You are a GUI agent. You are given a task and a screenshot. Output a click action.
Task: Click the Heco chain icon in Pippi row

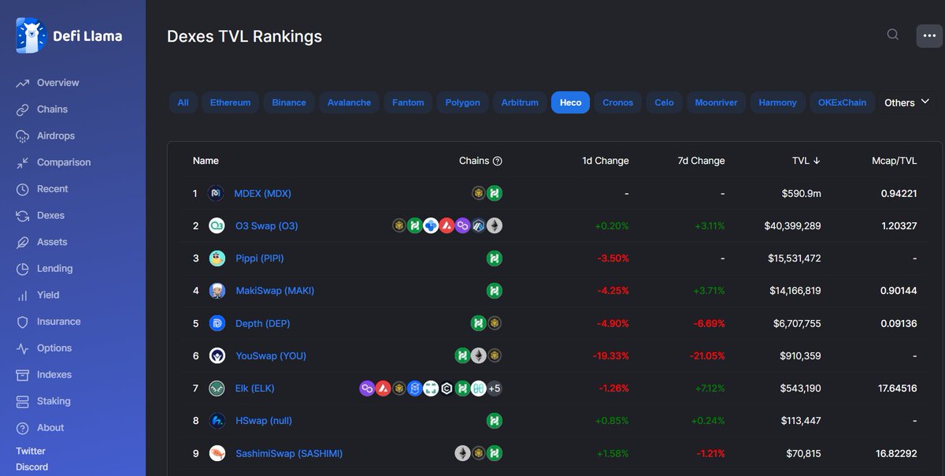[x=495, y=258]
